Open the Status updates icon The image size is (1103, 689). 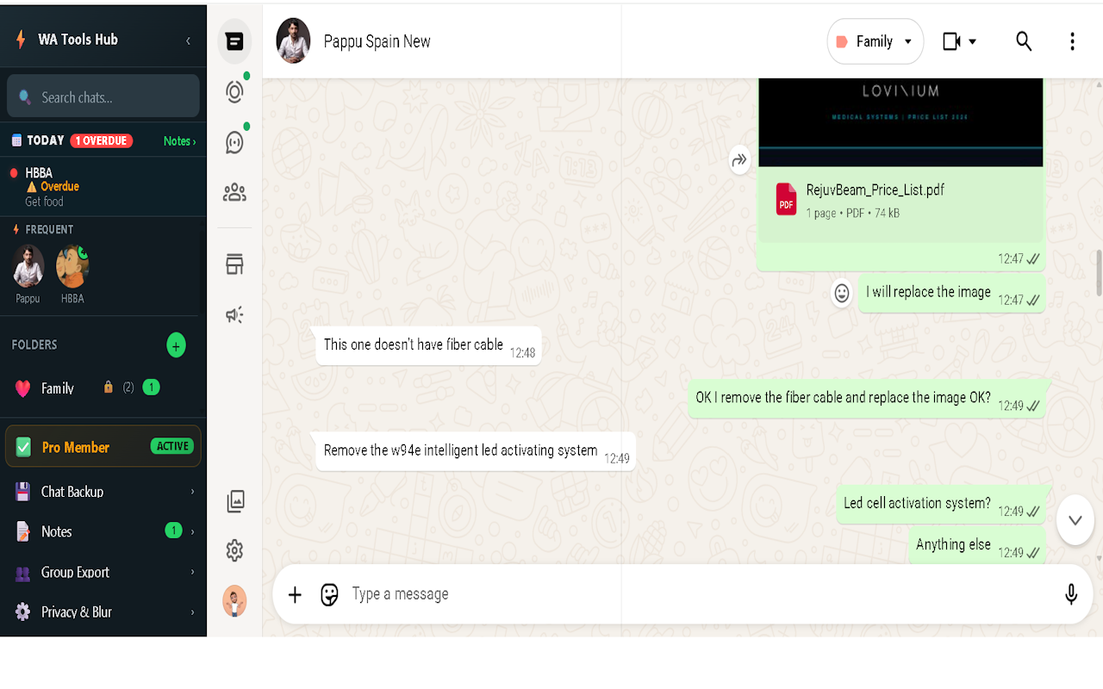(234, 91)
